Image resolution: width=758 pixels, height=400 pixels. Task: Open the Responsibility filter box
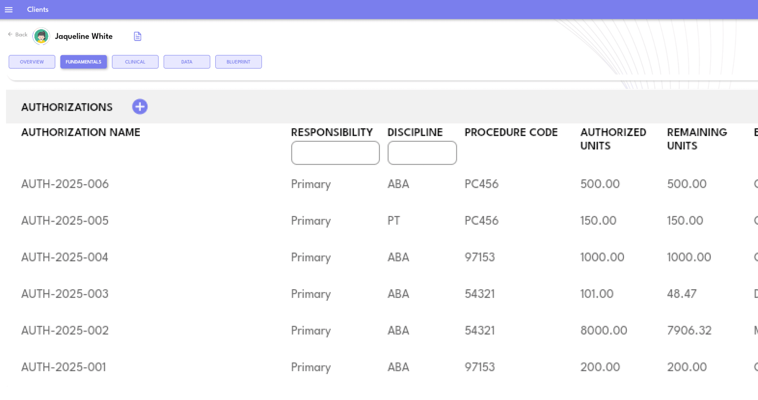[335, 153]
